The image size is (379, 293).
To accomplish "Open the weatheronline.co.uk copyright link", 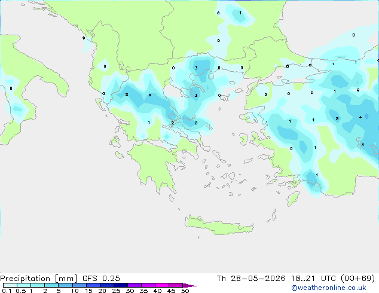I will pos(328,288).
